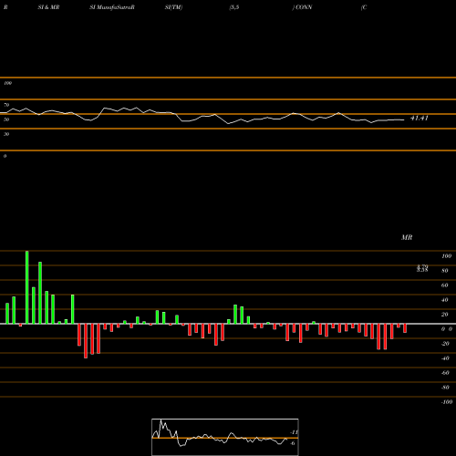
Task: Click the 'SI(TM)' header text
Action: click(x=173, y=7)
